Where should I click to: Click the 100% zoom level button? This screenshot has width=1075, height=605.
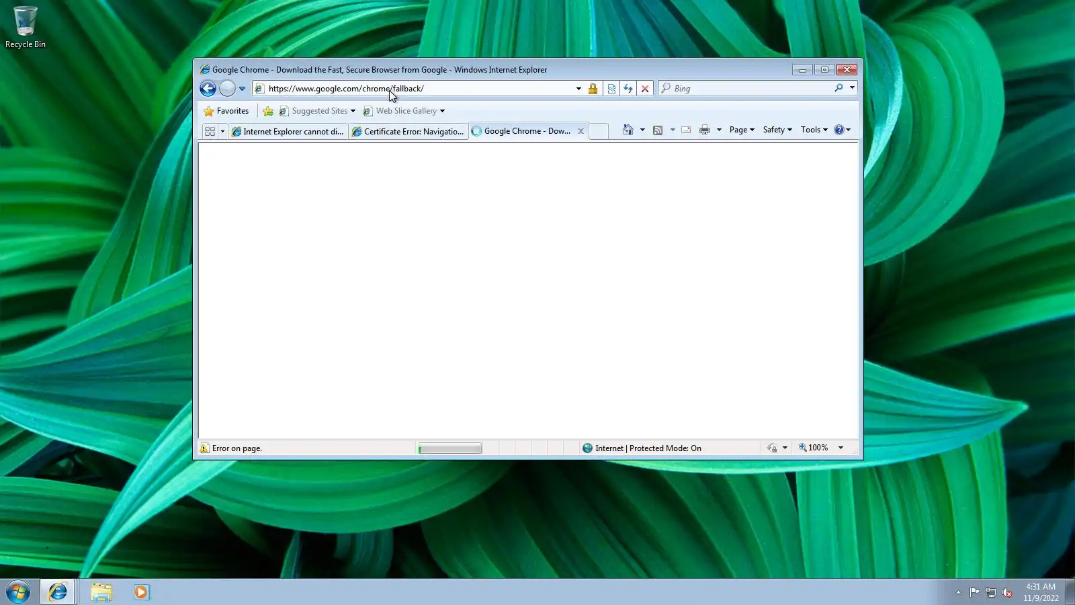pyautogui.click(x=813, y=448)
